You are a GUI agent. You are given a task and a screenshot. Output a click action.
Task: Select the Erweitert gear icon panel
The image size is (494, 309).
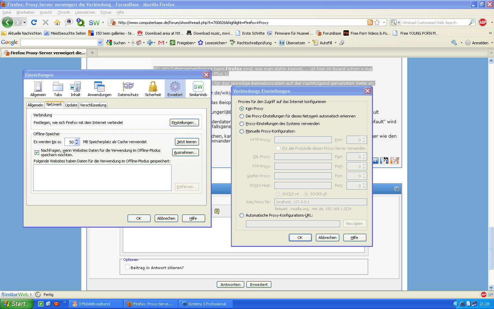tap(175, 89)
